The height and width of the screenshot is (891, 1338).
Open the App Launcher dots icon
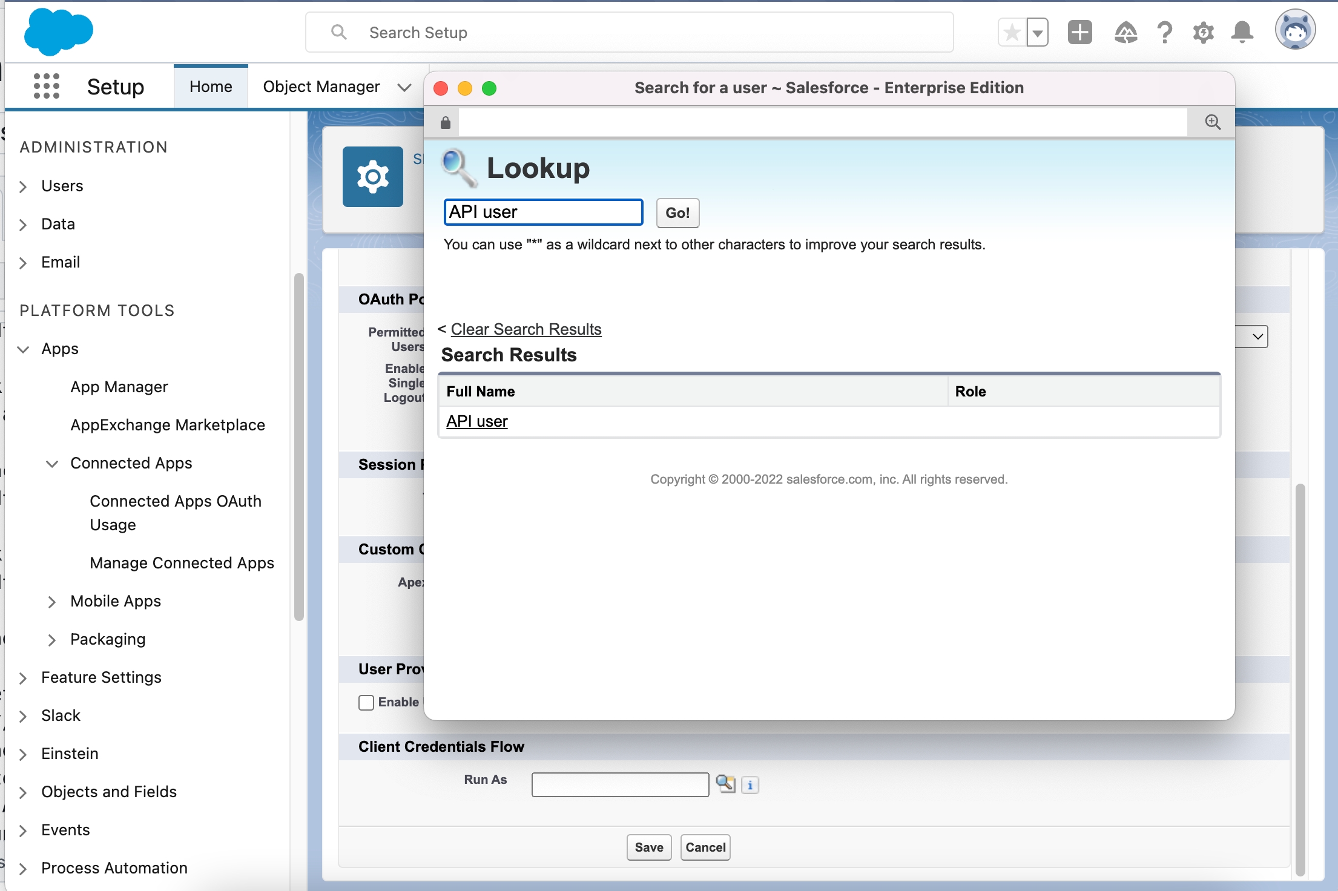coord(47,87)
